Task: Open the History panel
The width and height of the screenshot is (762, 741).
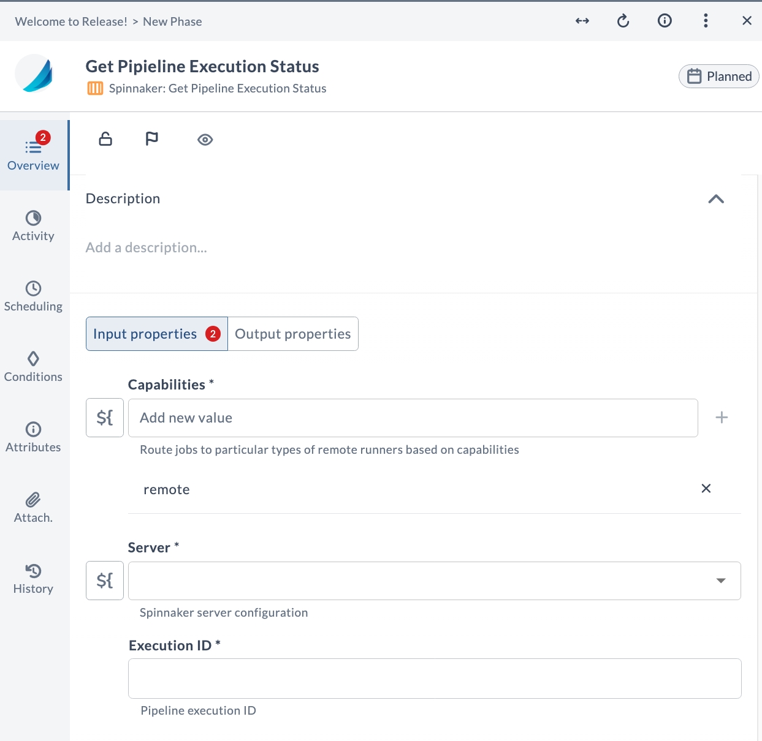Action: pos(33,579)
